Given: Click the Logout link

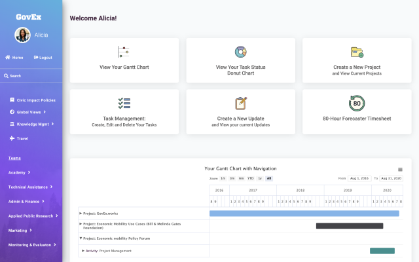Looking at the screenshot, I should tap(43, 58).
